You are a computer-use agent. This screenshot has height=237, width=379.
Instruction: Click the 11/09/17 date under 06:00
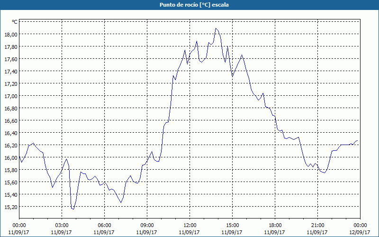tap(104, 232)
